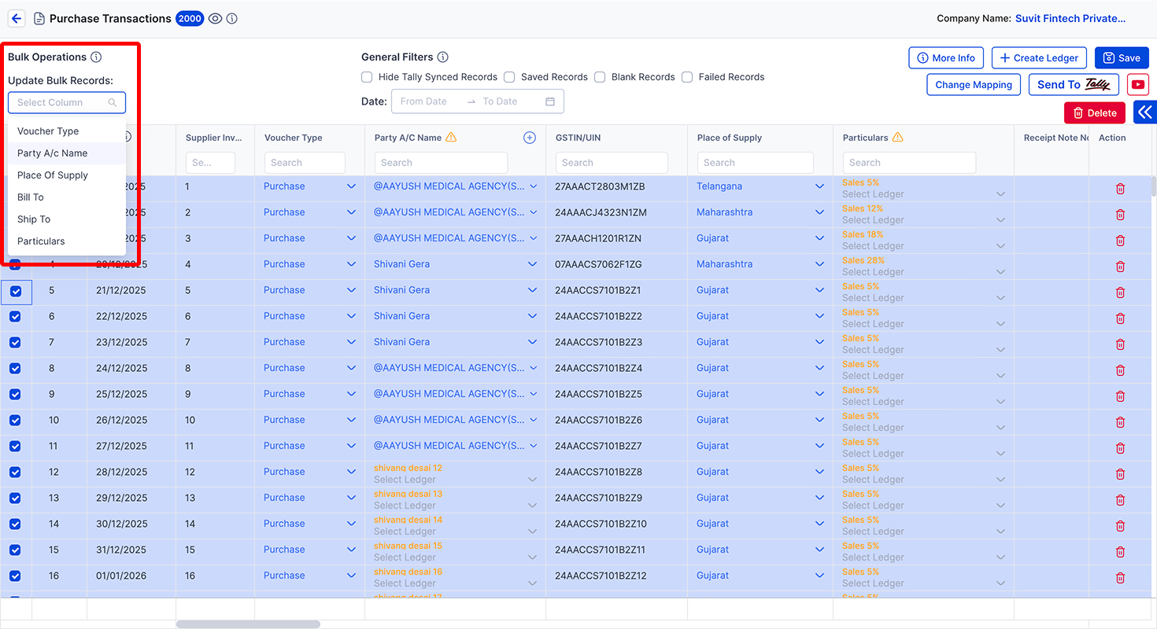
Task: Click info icon beside General Filters
Action: tap(443, 57)
